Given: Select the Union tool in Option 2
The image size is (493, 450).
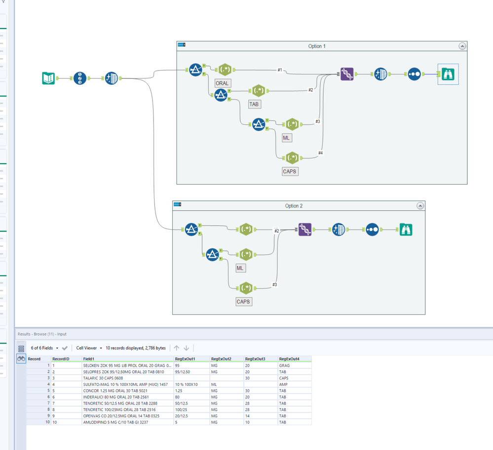Looking at the screenshot, I should click(x=305, y=230).
